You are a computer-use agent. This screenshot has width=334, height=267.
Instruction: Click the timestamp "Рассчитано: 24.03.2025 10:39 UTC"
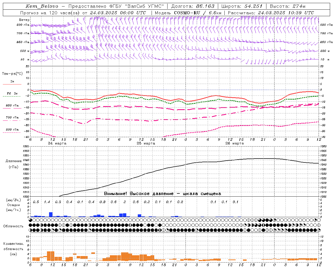click(271, 13)
